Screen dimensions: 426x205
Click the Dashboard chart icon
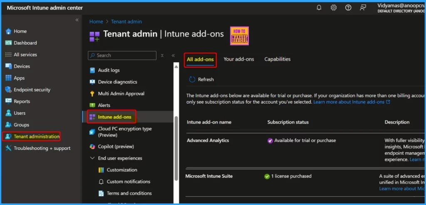coord(8,43)
